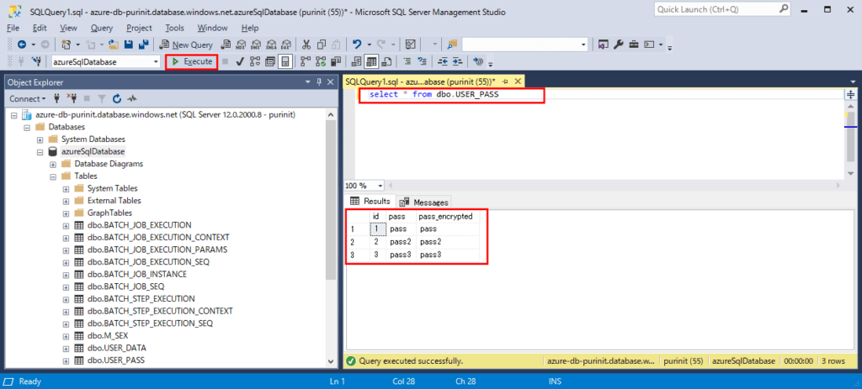
Task: Open the Query menu
Action: tap(102, 28)
